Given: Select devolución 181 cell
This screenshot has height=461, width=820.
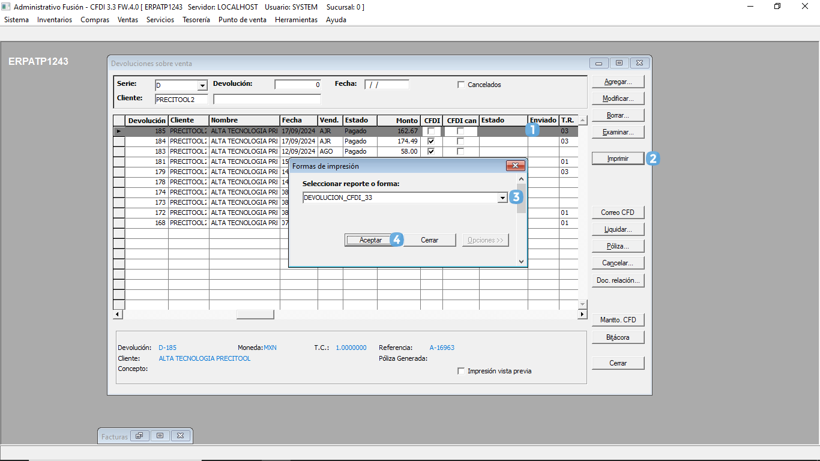Looking at the screenshot, I should coord(146,161).
